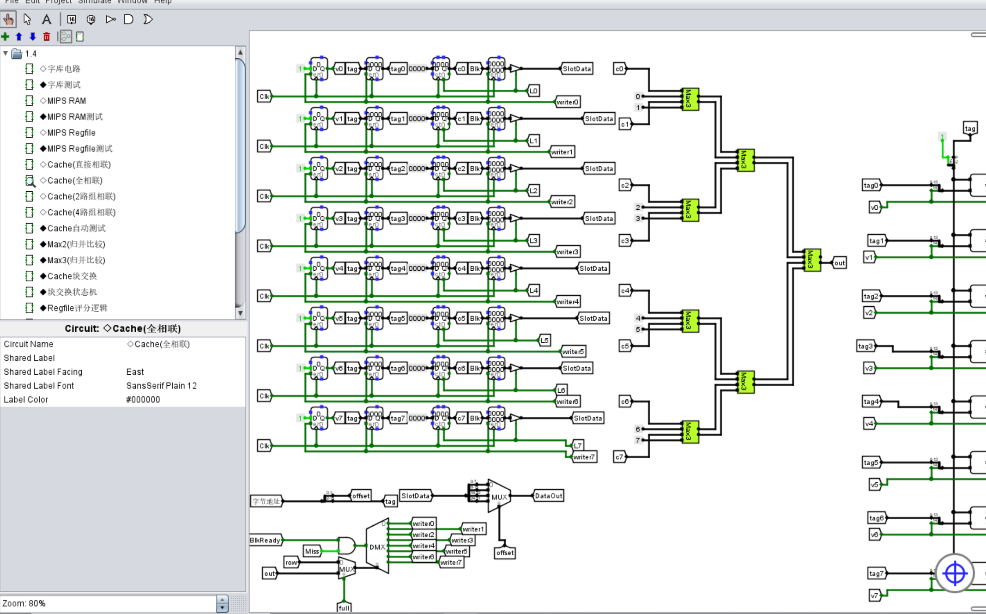
Task: Select Cache(4路组相联) circuit in tree
Action: (81, 213)
